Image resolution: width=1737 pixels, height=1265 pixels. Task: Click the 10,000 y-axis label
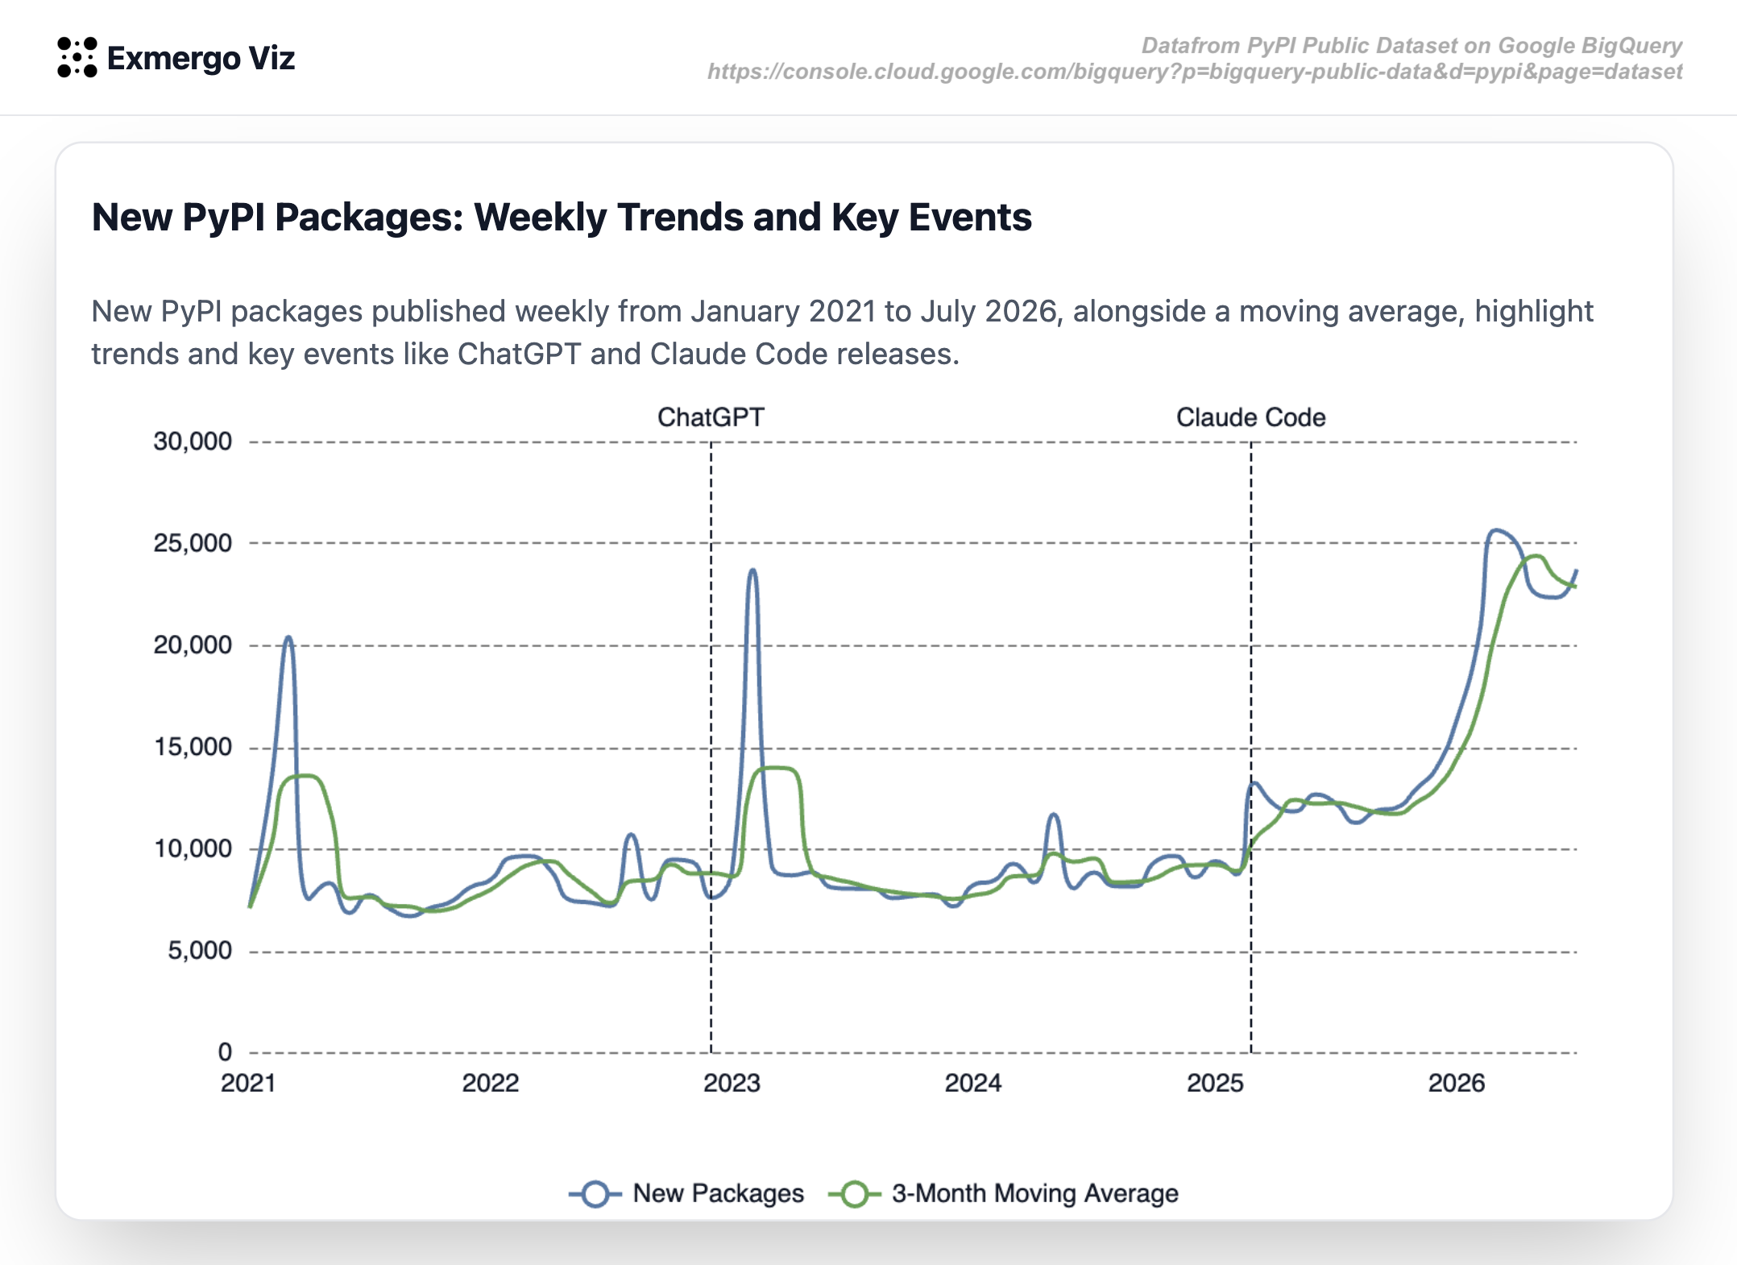(x=193, y=848)
